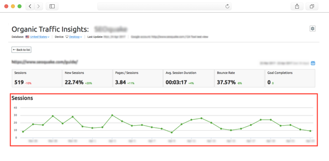329x161 pixels.
Task: Expand the Desktop device dropdown
Action: (x=75, y=37)
